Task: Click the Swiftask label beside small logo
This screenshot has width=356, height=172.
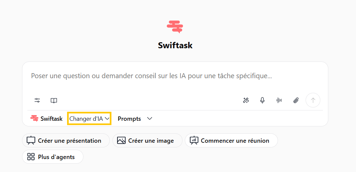Action: point(51,119)
